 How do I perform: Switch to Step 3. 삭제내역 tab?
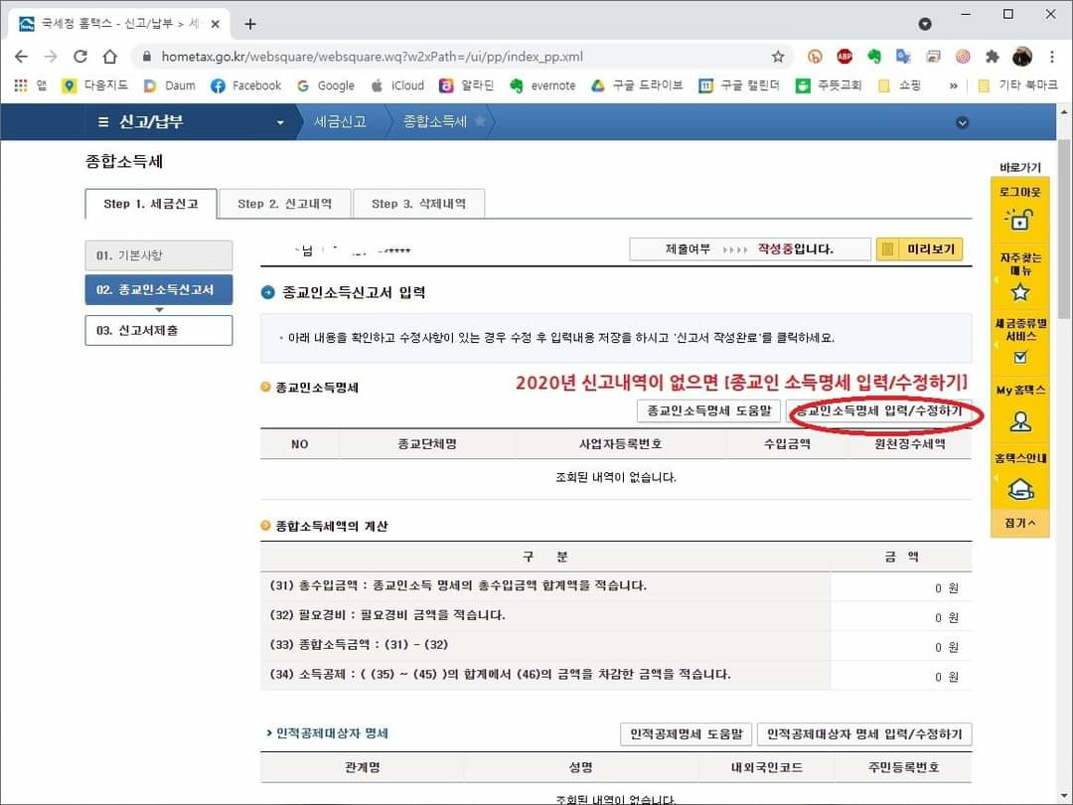click(418, 204)
